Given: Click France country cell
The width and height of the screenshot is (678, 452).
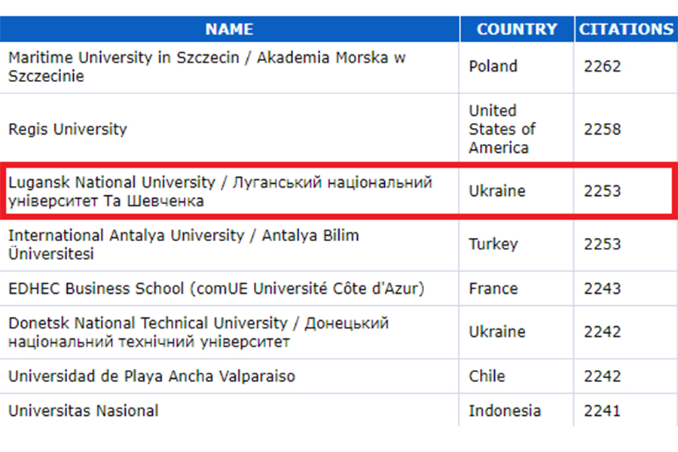Looking at the screenshot, I should (x=493, y=289).
